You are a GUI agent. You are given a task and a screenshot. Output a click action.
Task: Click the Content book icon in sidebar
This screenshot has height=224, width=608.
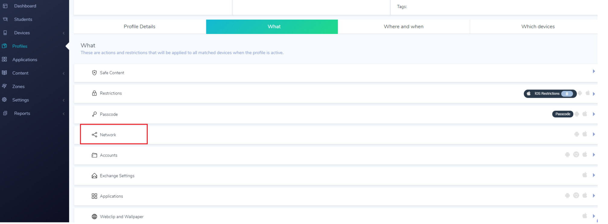click(4, 73)
